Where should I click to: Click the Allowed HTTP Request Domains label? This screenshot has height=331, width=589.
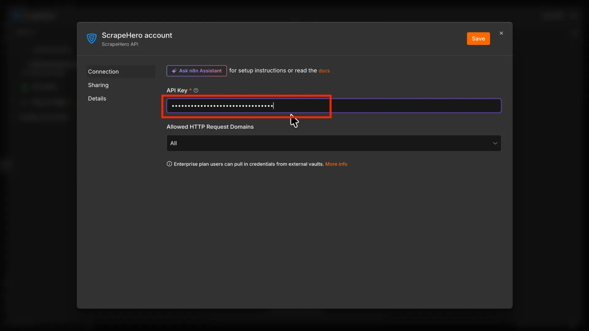tap(210, 127)
